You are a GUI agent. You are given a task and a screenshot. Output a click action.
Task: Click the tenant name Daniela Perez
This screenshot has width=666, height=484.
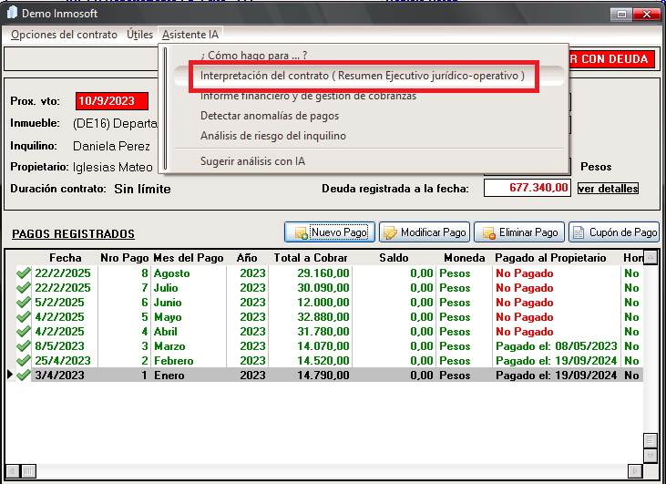(111, 146)
